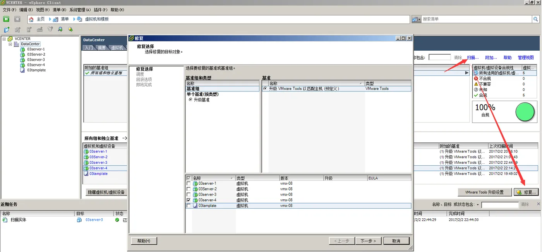Click the recent tasks filter text field
Viewport: 542px width, 252px height.
[499, 205]
